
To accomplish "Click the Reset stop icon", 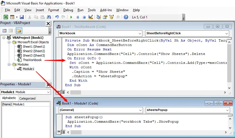I will (x=84, y=17).
